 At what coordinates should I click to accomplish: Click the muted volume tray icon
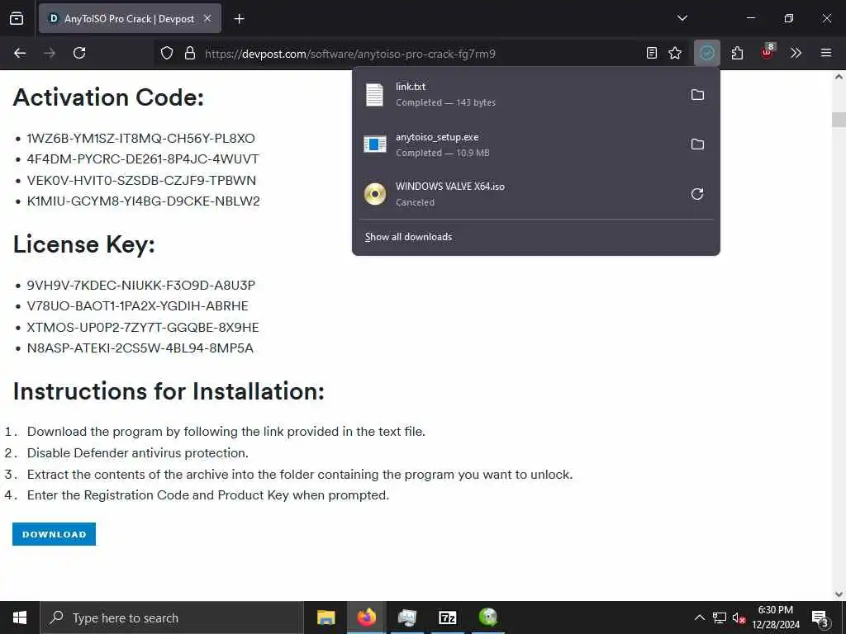click(x=739, y=617)
